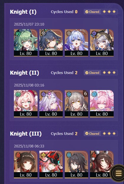The image size is (124, 184).
Task: Click the Cycles Used 0 label
Action: point(64,12)
